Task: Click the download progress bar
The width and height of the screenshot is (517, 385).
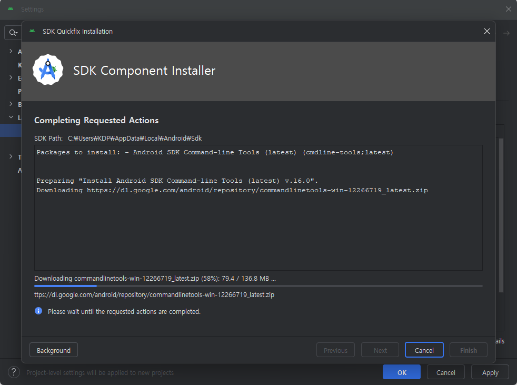Action: point(258,285)
